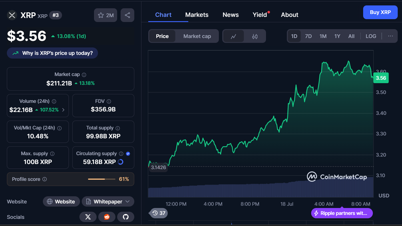
Task: Open the Markets tab
Action: pyautogui.click(x=197, y=15)
